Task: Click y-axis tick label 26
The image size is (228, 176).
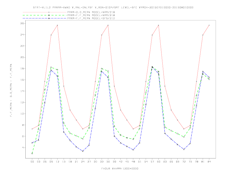Action: click(22, 23)
